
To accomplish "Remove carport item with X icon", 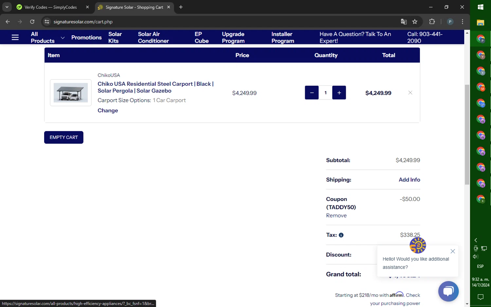I will coord(410,93).
